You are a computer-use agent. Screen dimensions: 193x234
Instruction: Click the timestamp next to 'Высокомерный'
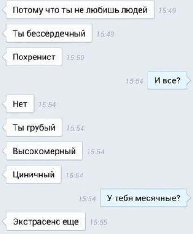96,152
